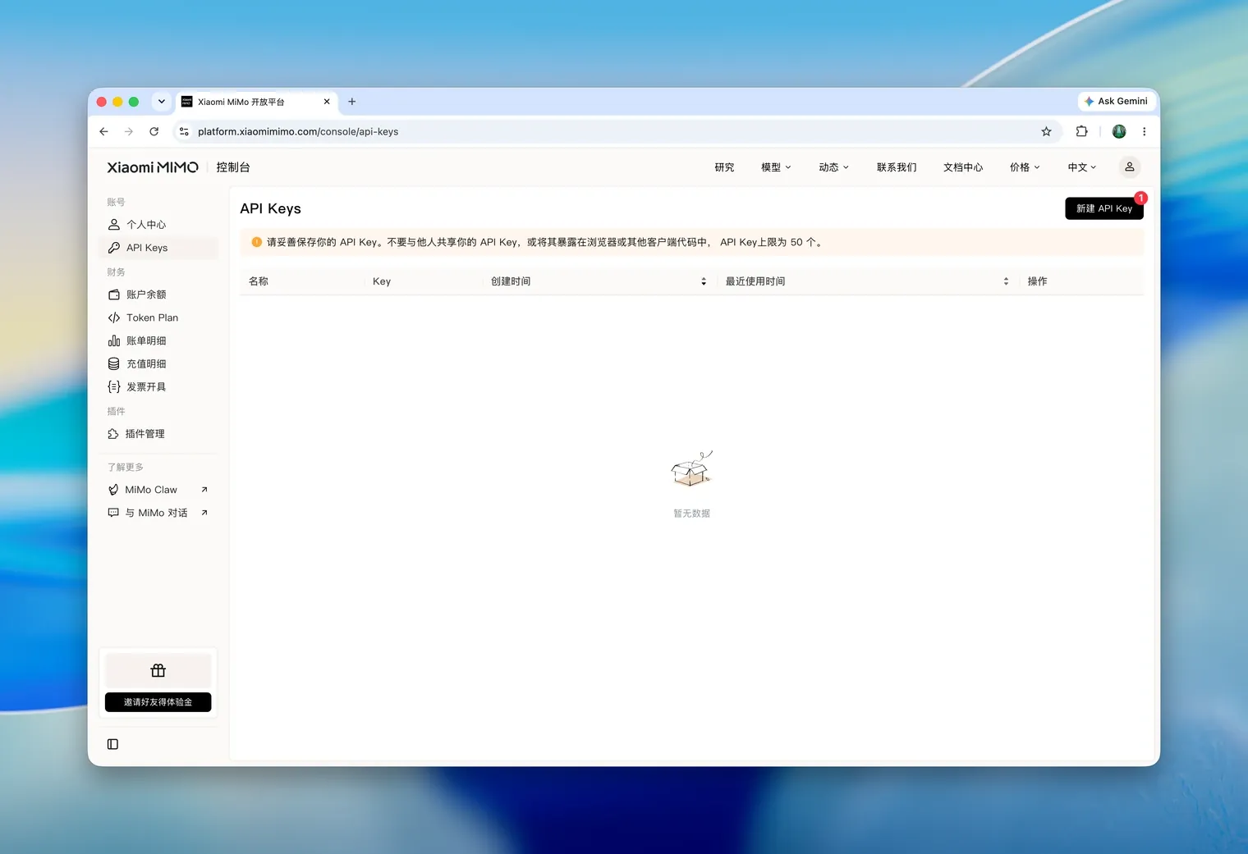Open 账单明细 bar chart item
Screen dimensions: 1248x854
[158, 340]
